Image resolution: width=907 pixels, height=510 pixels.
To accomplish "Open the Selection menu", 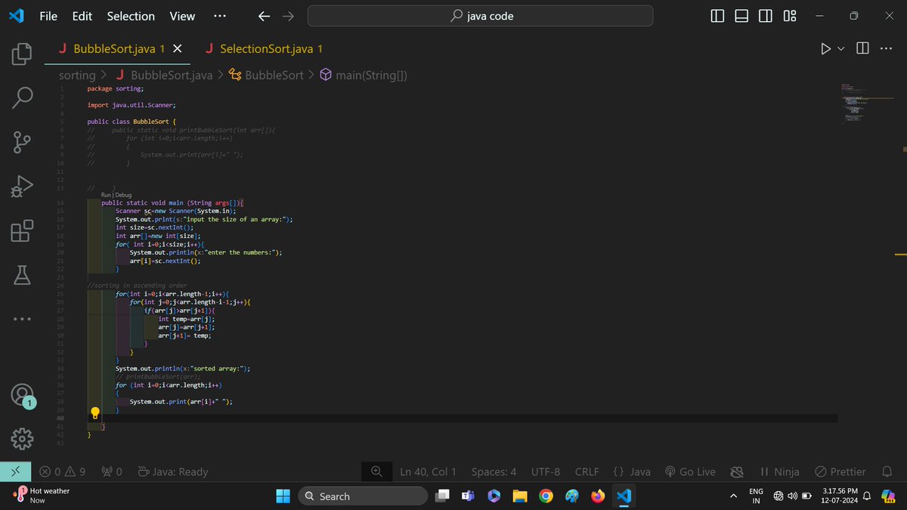I will (131, 16).
